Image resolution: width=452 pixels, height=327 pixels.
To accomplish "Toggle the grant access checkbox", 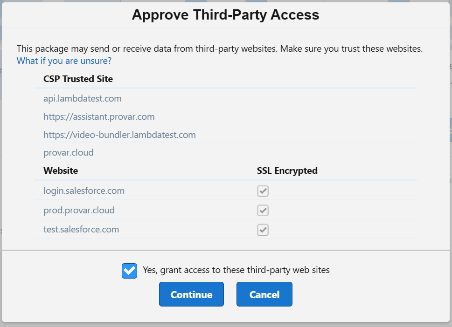I will pyautogui.click(x=129, y=271).
